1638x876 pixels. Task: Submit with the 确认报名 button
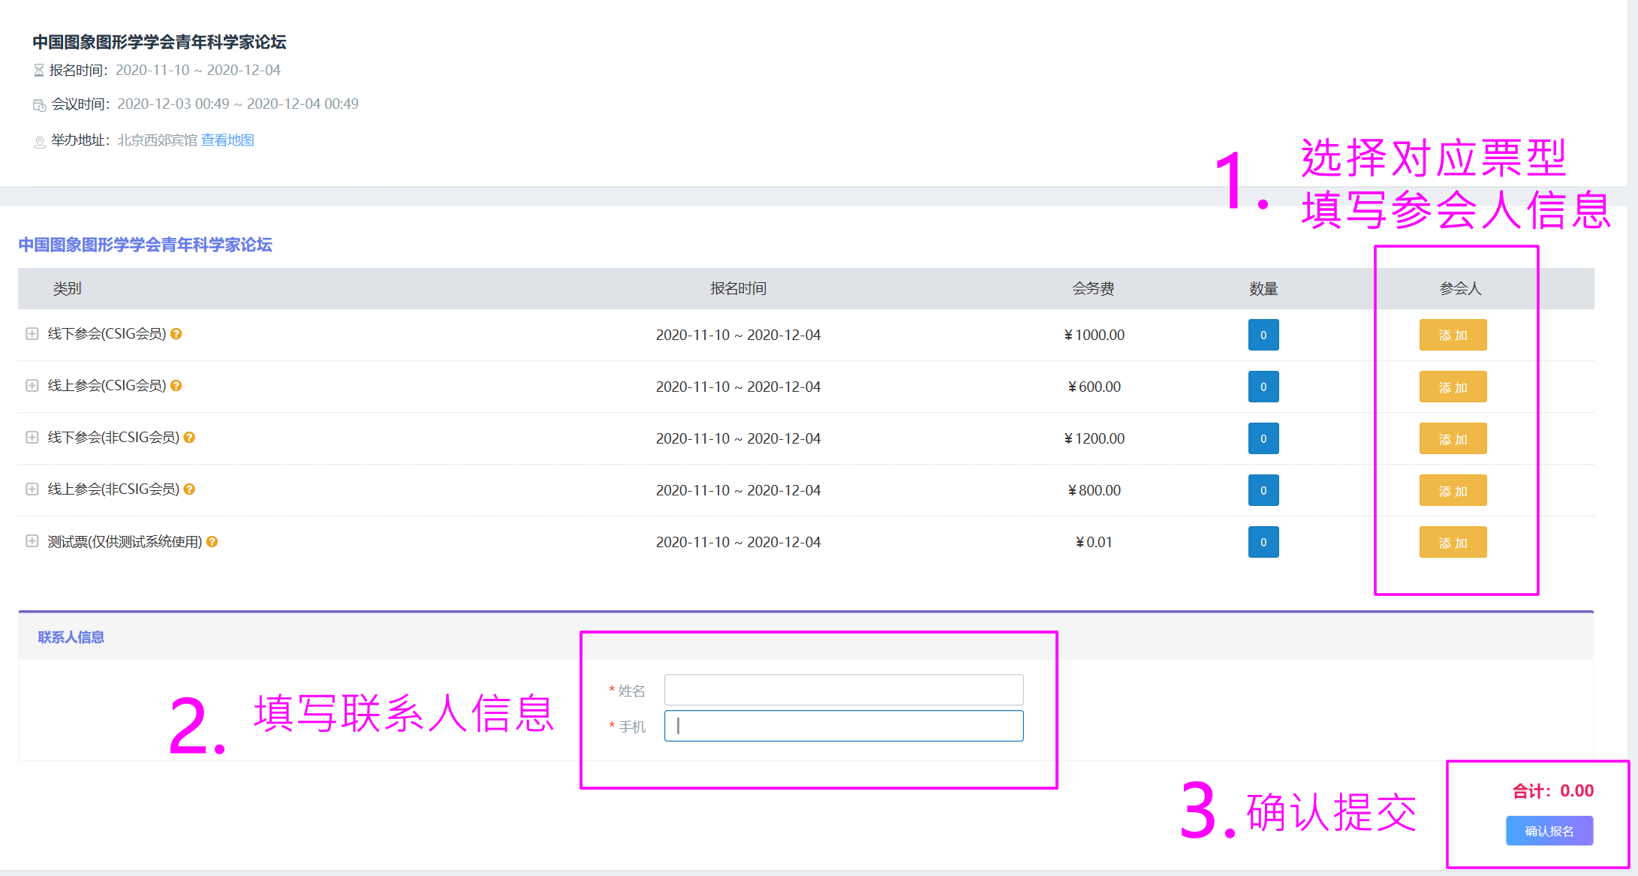pos(1549,831)
